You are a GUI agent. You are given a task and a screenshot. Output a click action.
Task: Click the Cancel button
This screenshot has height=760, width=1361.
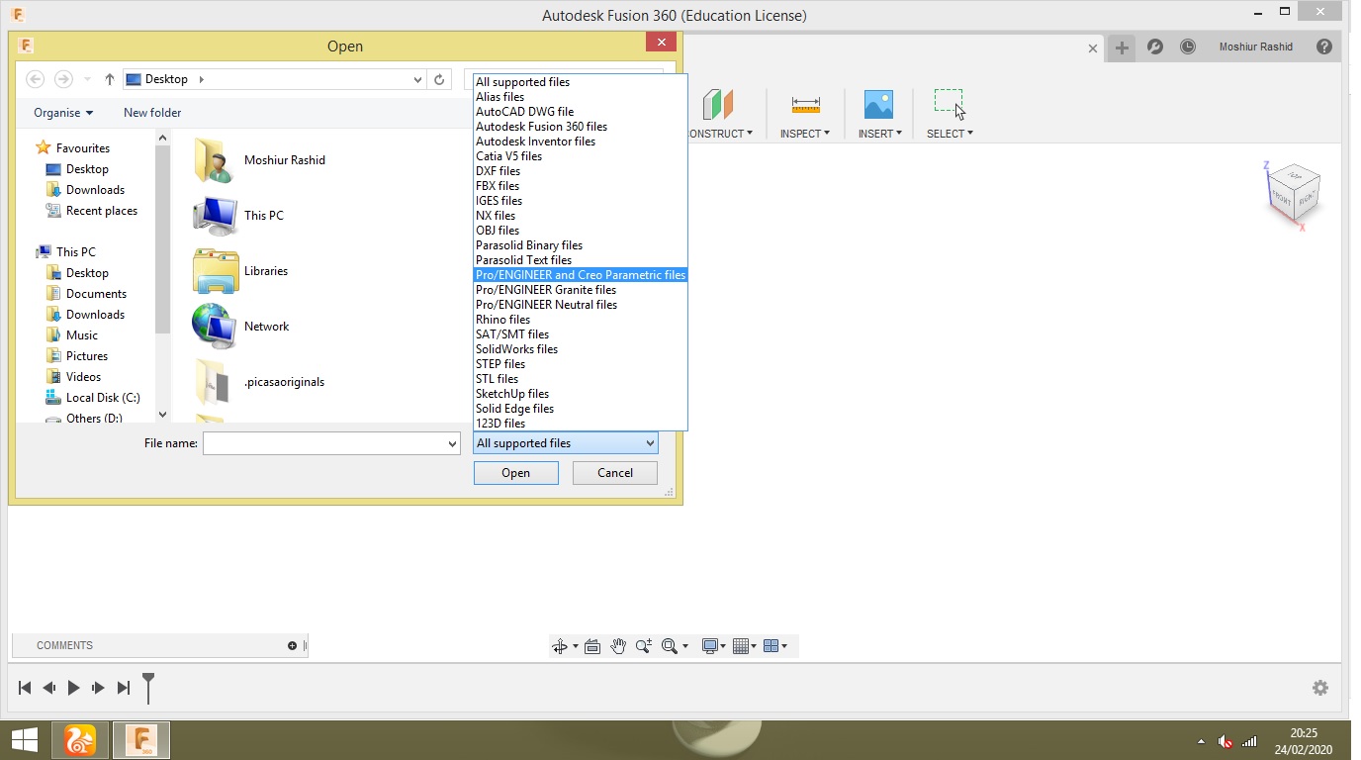point(615,473)
